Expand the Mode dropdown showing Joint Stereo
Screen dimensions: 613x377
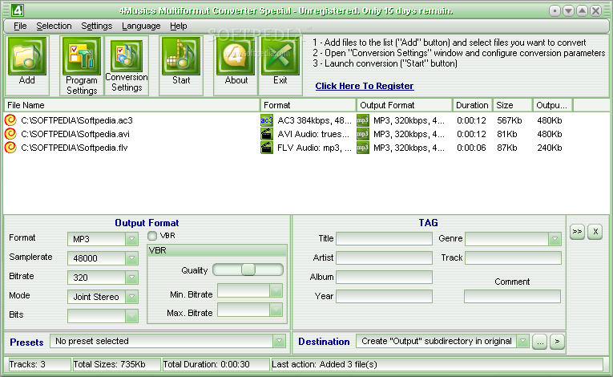point(131,296)
